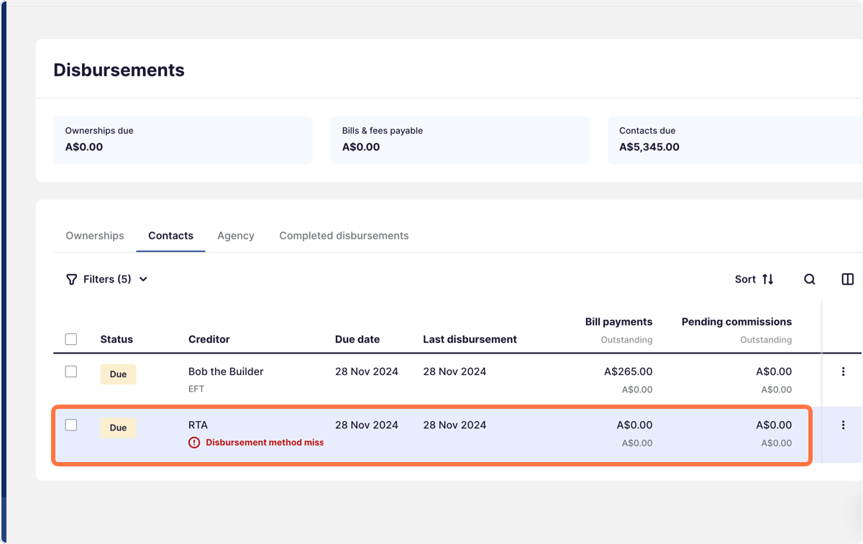Open the Contacts due A$5,345.00 card
Screen dimensions: 863x544
click(x=735, y=140)
